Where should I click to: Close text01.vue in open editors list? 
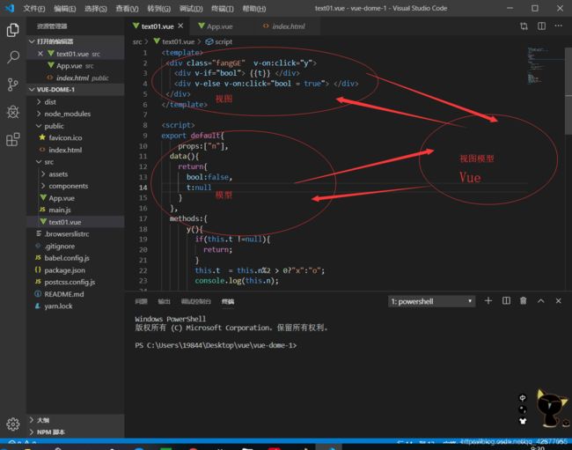click(x=40, y=54)
